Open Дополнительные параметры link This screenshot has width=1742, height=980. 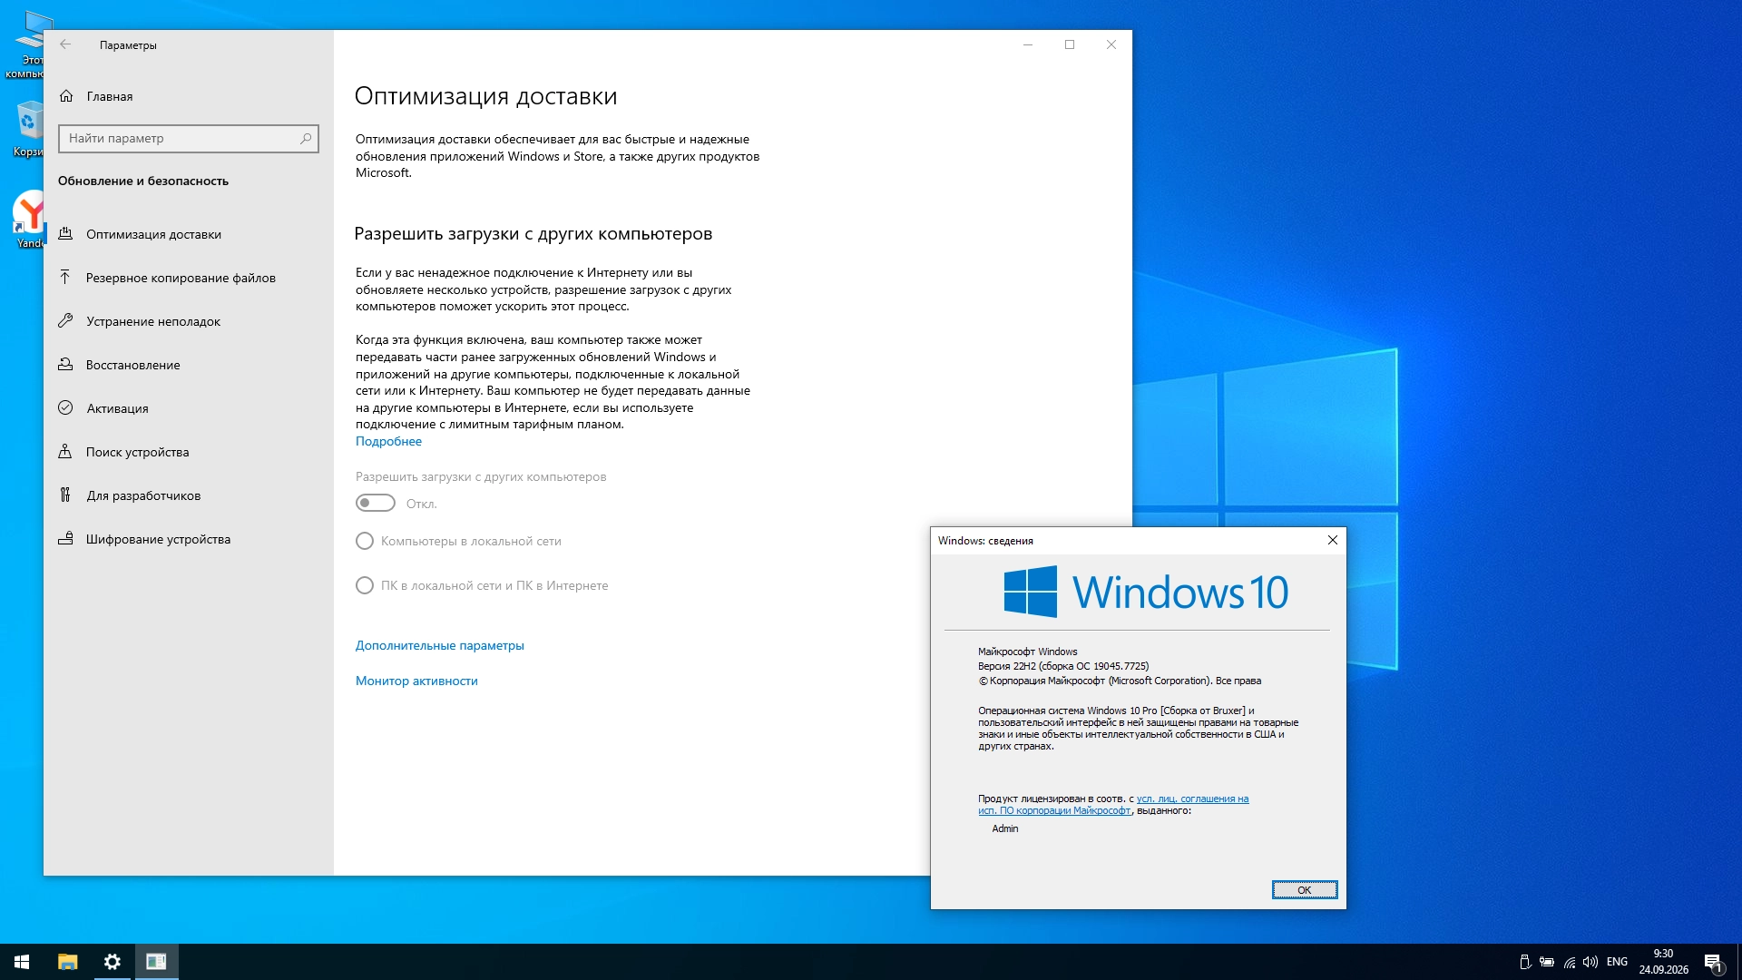[440, 646]
